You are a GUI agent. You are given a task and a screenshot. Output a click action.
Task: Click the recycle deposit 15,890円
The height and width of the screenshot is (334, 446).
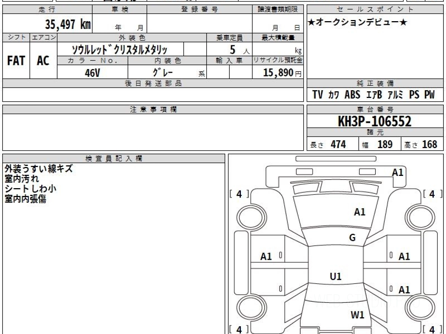pyautogui.click(x=282, y=73)
